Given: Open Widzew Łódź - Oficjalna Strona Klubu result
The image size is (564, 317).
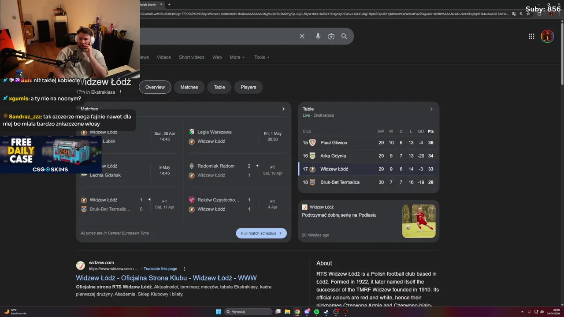Looking at the screenshot, I should [166, 278].
